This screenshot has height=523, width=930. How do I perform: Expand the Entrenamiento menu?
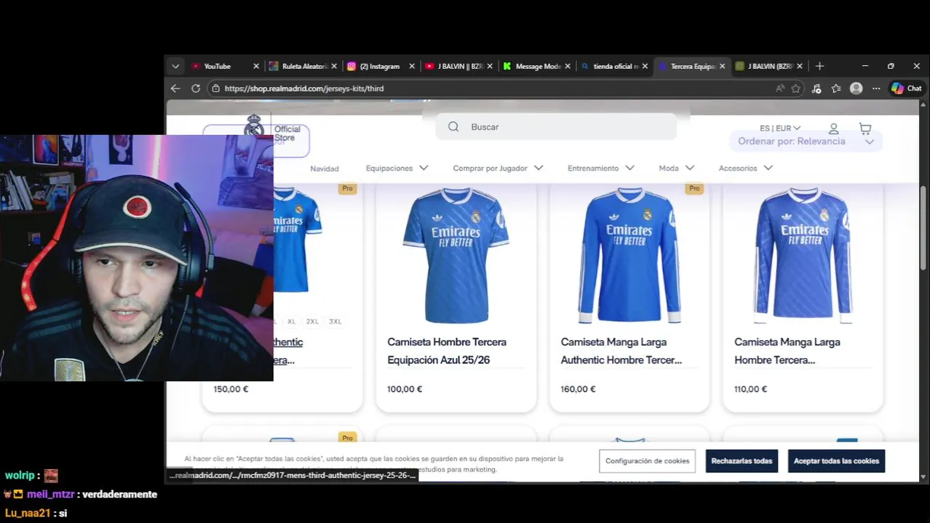[600, 169]
